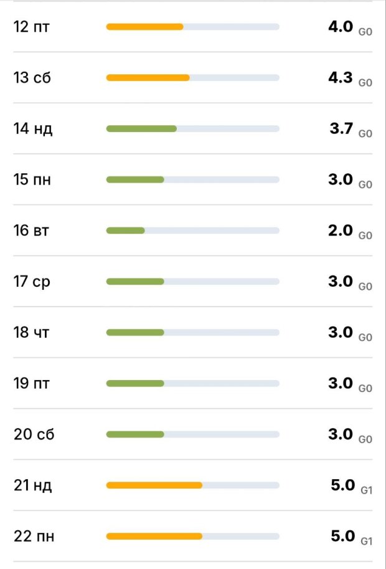The height and width of the screenshot is (569, 386).
Task: Select the 15 пн date label
Action: (32, 180)
